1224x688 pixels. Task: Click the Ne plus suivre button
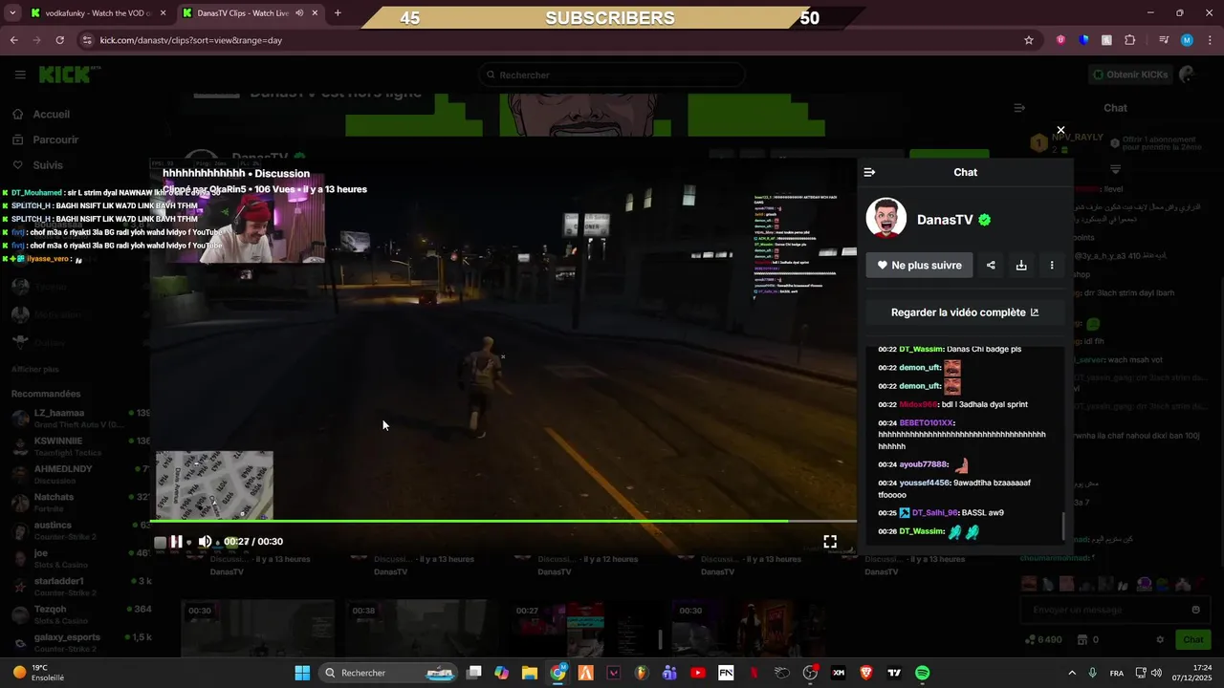tap(919, 266)
